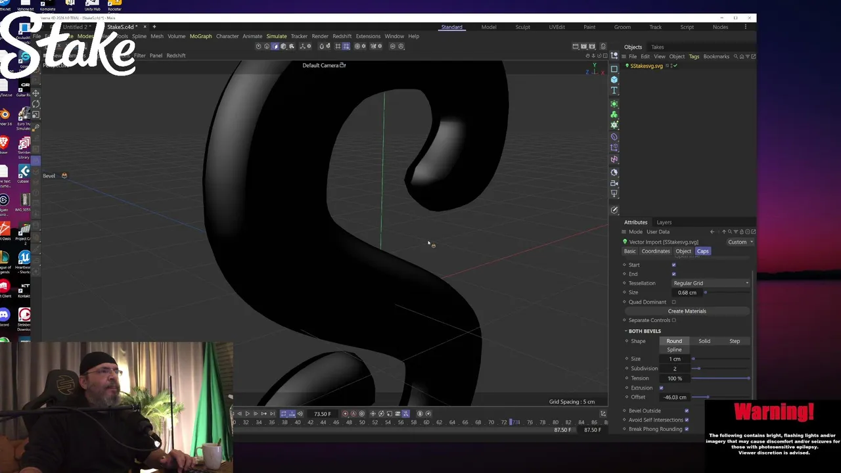Open the Doodle pen icon

(x=614, y=210)
